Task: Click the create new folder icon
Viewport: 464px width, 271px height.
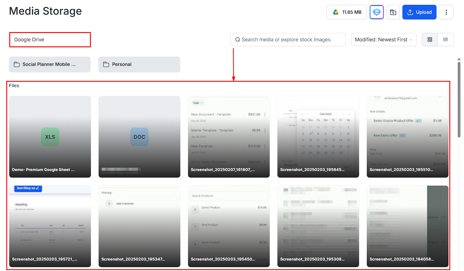Action: click(393, 12)
